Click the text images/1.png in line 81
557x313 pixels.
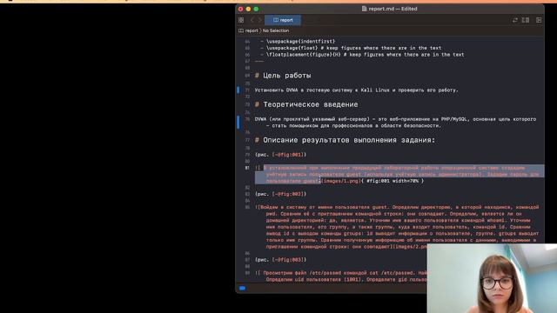pyautogui.click(x=341, y=181)
